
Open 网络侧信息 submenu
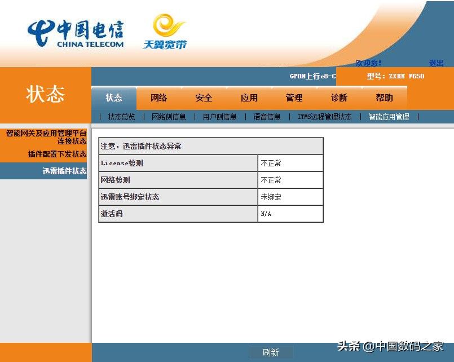(169, 117)
